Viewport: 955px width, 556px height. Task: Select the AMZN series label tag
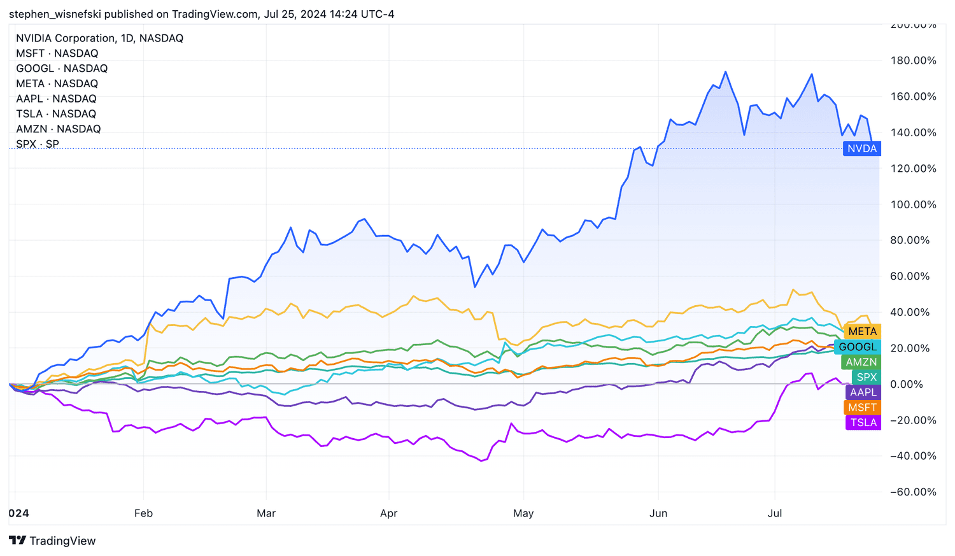click(861, 362)
